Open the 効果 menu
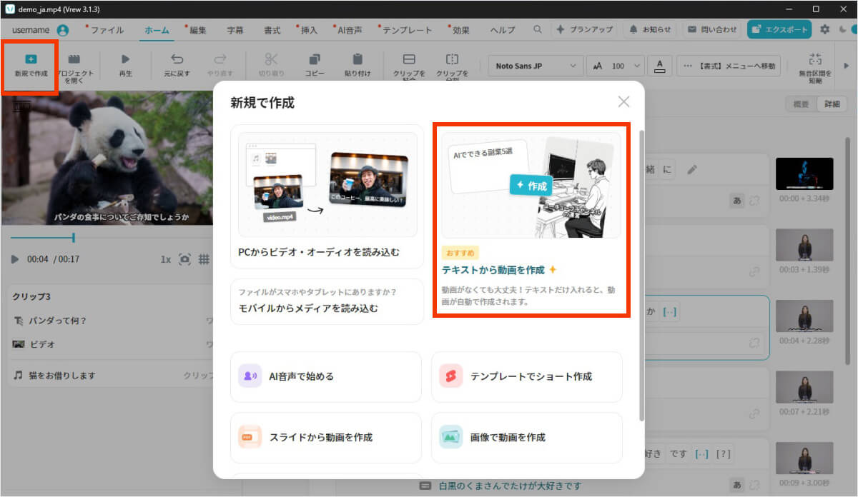The image size is (858, 497). pos(461,30)
